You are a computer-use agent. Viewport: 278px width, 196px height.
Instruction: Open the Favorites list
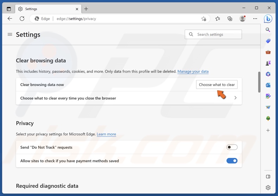(x=218, y=19)
